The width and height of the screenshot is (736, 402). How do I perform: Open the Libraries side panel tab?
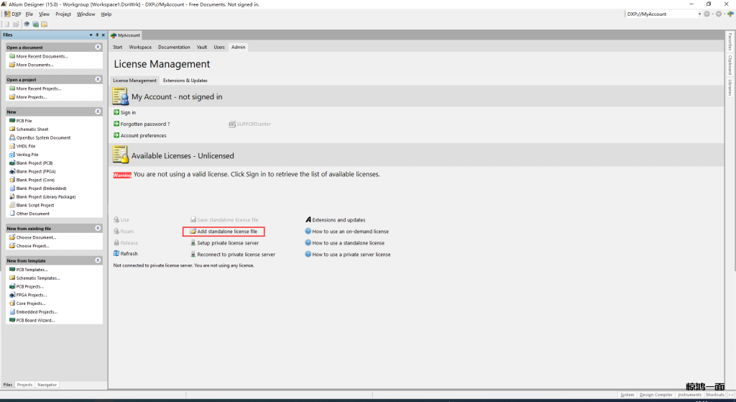point(730,87)
